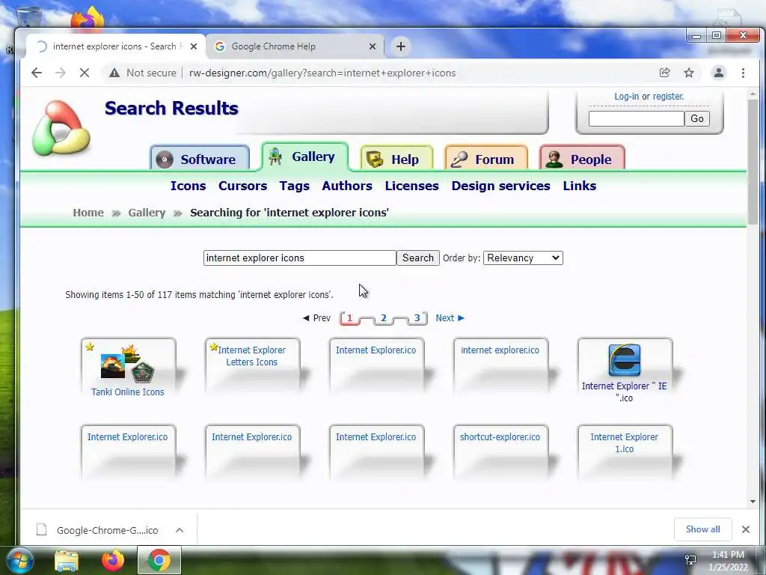Go to Tags submenu link
The height and width of the screenshot is (575, 766).
click(295, 186)
